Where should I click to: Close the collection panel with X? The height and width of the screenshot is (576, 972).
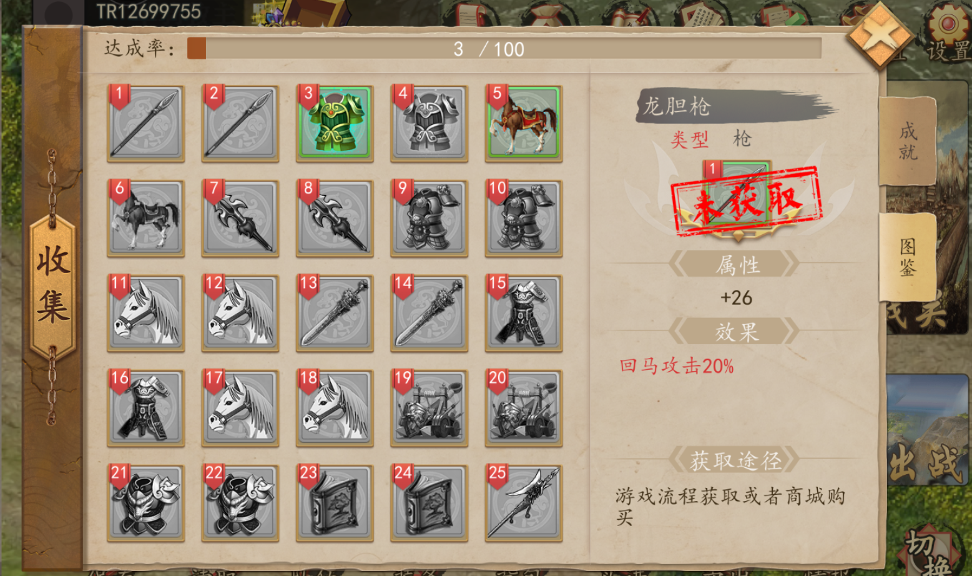tap(880, 35)
